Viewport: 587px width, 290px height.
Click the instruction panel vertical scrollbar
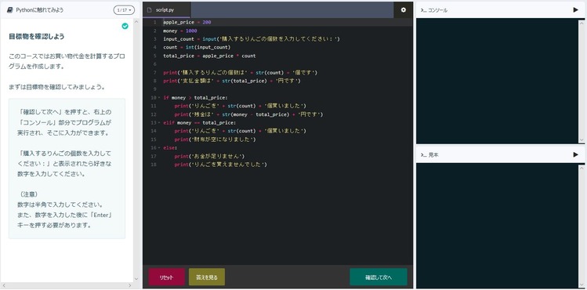(x=136, y=150)
